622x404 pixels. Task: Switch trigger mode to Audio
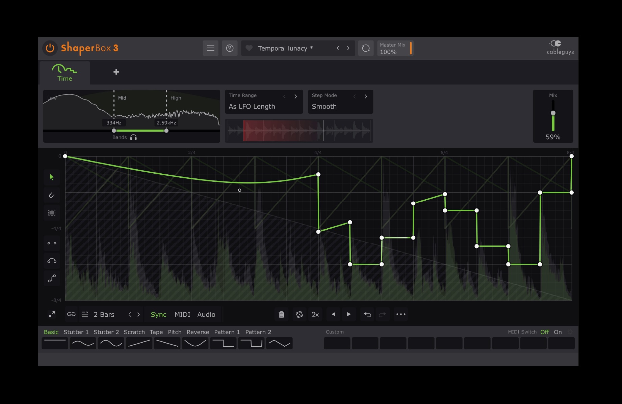pos(206,315)
